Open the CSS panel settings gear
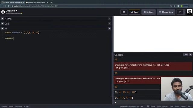193x108 pixels. pyautogui.click(x=2, y=23)
